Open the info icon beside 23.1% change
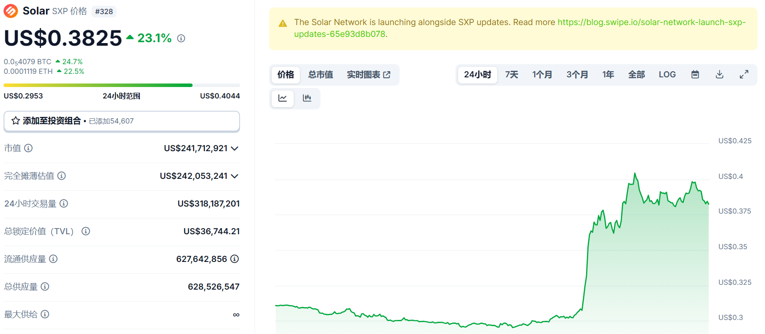This screenshot has height=334, width=765. (x=181, y=39)
